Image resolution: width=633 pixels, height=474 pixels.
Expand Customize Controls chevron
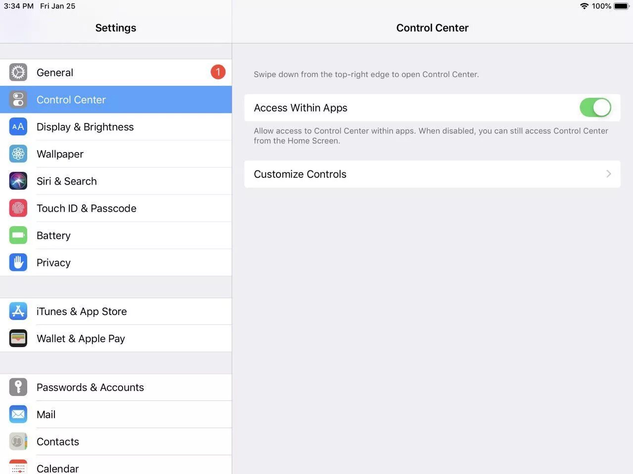[x=609, y=174]
